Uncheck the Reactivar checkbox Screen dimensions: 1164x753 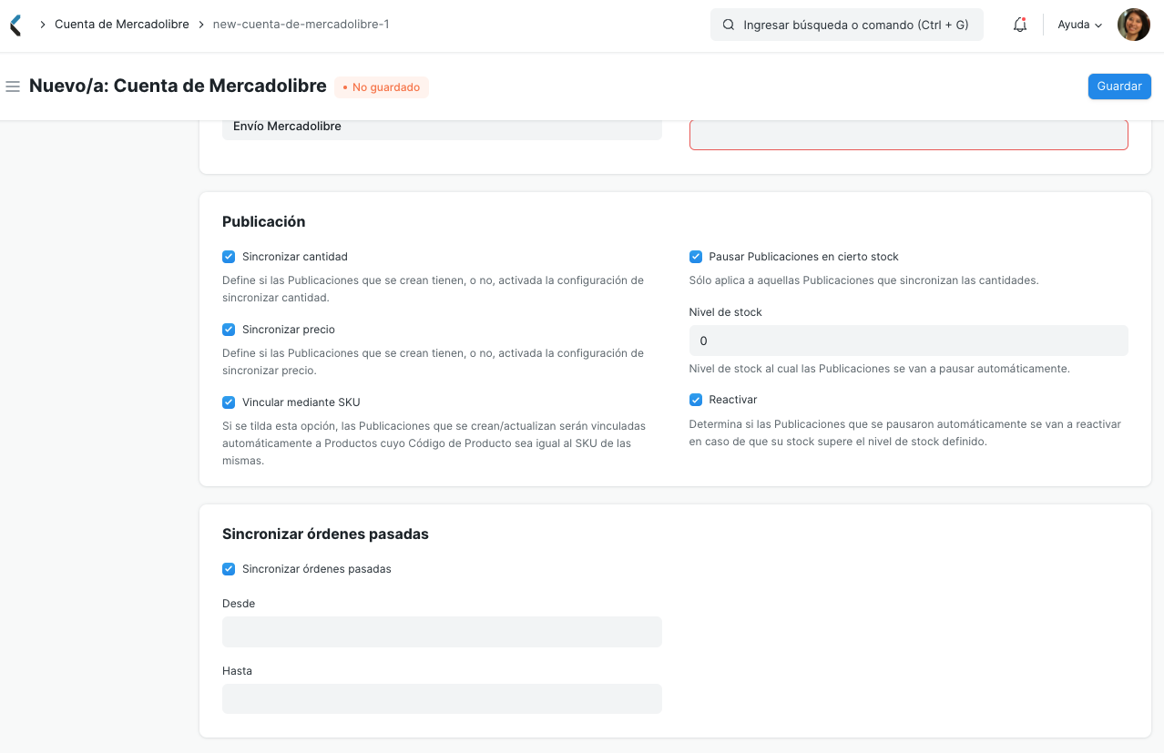pos(696,400)
